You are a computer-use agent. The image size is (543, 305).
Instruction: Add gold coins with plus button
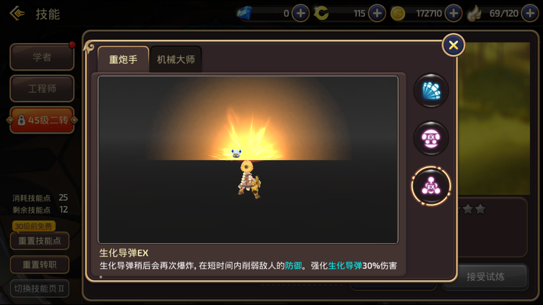coord(454,13)
